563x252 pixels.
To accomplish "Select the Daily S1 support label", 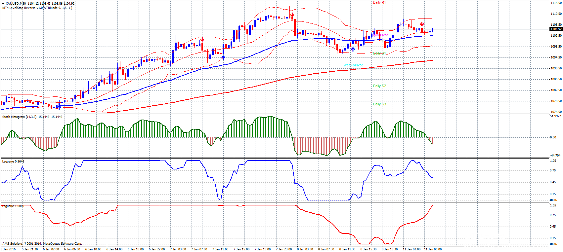I will 379,53.
